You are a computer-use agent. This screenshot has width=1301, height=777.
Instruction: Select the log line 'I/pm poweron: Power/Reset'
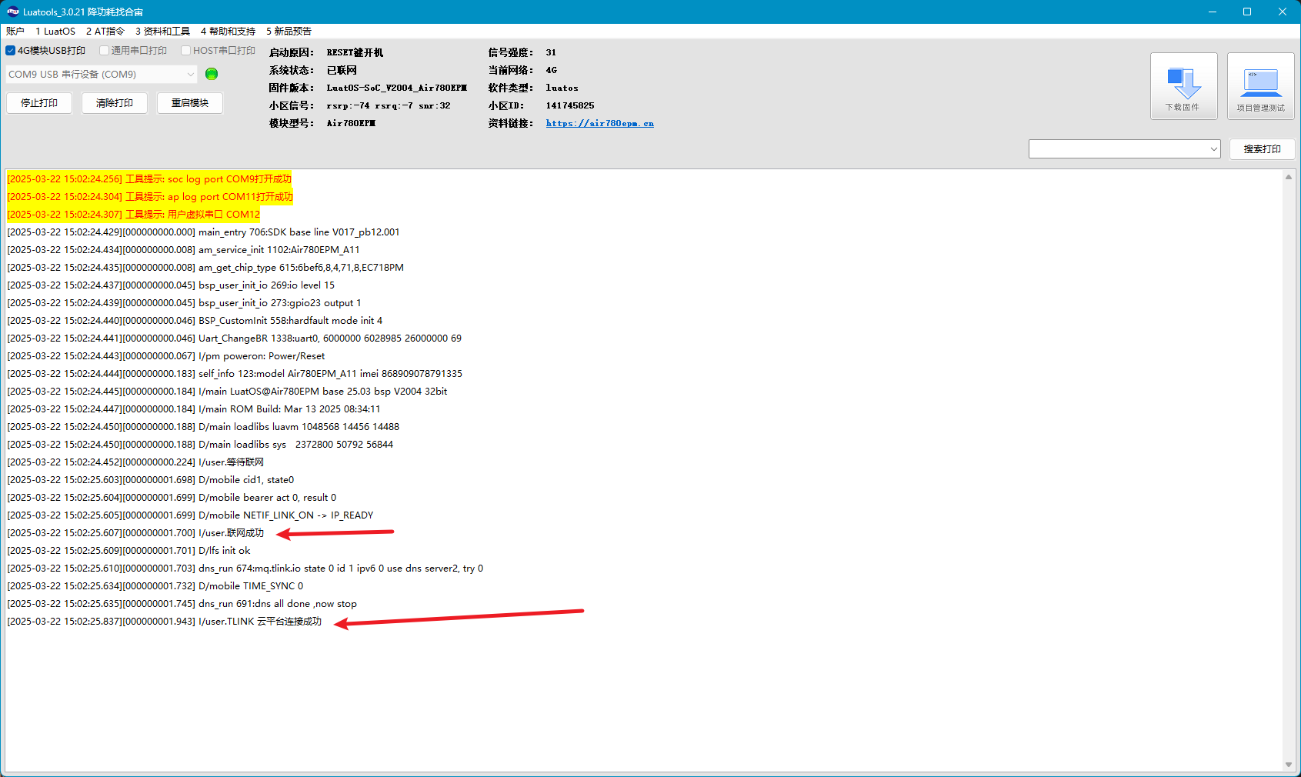166,356
